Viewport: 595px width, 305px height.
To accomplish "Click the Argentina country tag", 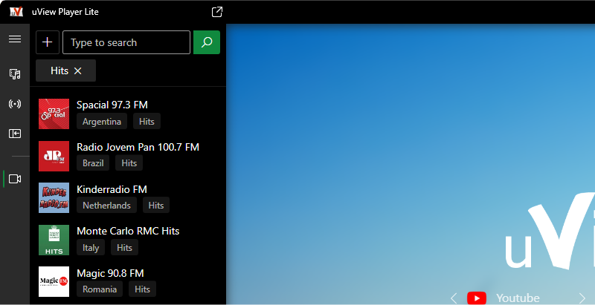I will coord(102,122).
